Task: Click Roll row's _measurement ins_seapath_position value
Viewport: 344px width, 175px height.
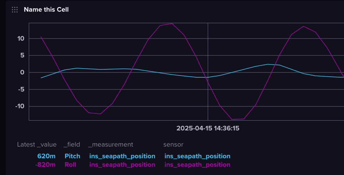Action: [x=122, y=165]
